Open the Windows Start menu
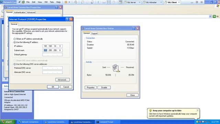Screen dimensions: 220x124 point(8,122)
